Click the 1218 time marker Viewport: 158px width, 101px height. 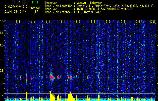point(122,21)
